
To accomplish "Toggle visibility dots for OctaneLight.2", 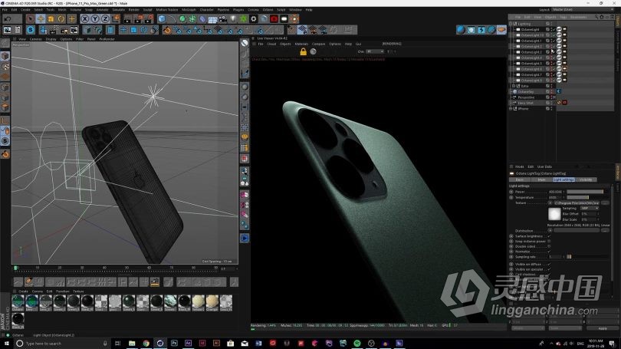I will click(552, 46).
